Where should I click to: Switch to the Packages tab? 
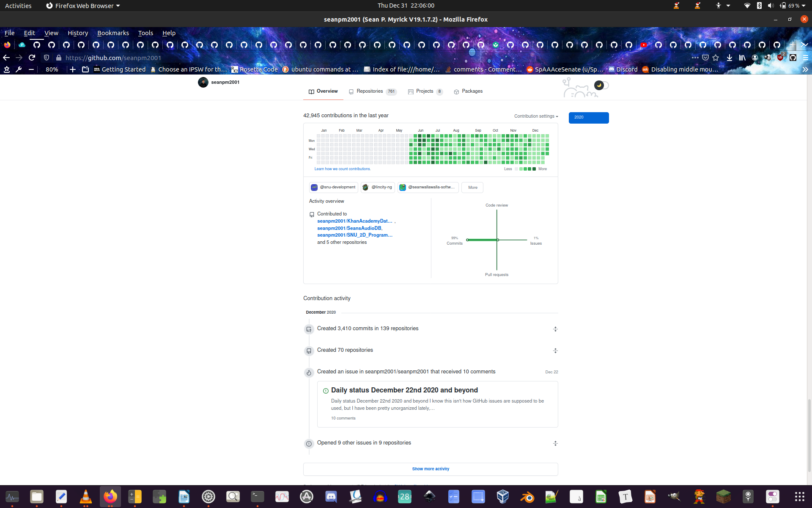coord(468,91)
